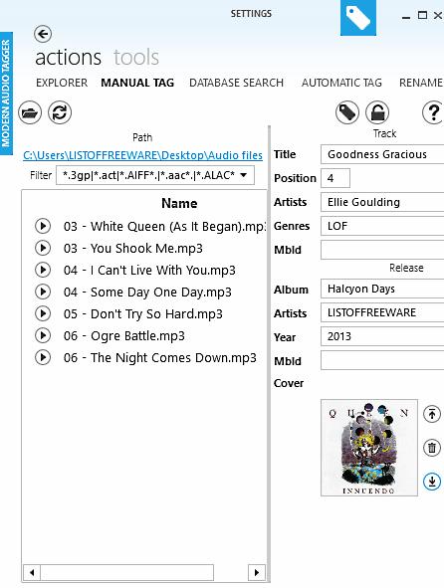Upload cover art with up-arrow icon
The image size is (444, 588).
click(x=432, y=414)
